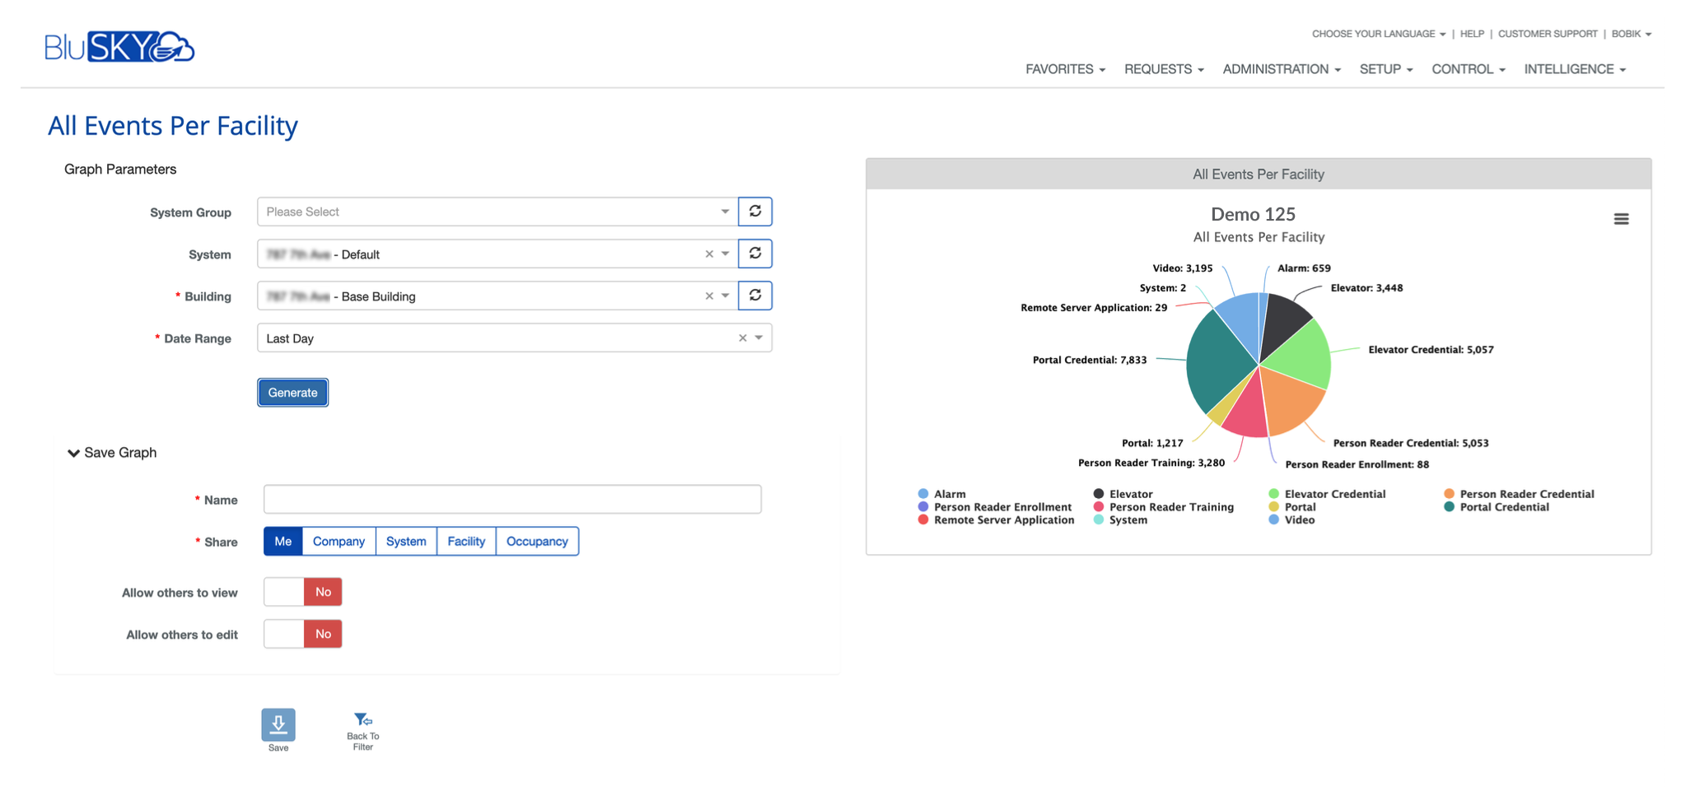Open the chart export hamburger menu

(x=1621, y=218)
